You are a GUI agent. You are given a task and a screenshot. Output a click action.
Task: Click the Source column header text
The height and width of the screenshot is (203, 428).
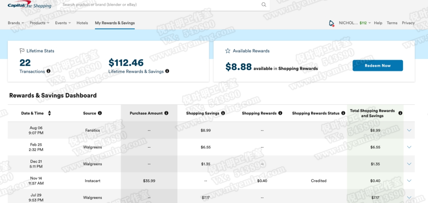[89, 113]
